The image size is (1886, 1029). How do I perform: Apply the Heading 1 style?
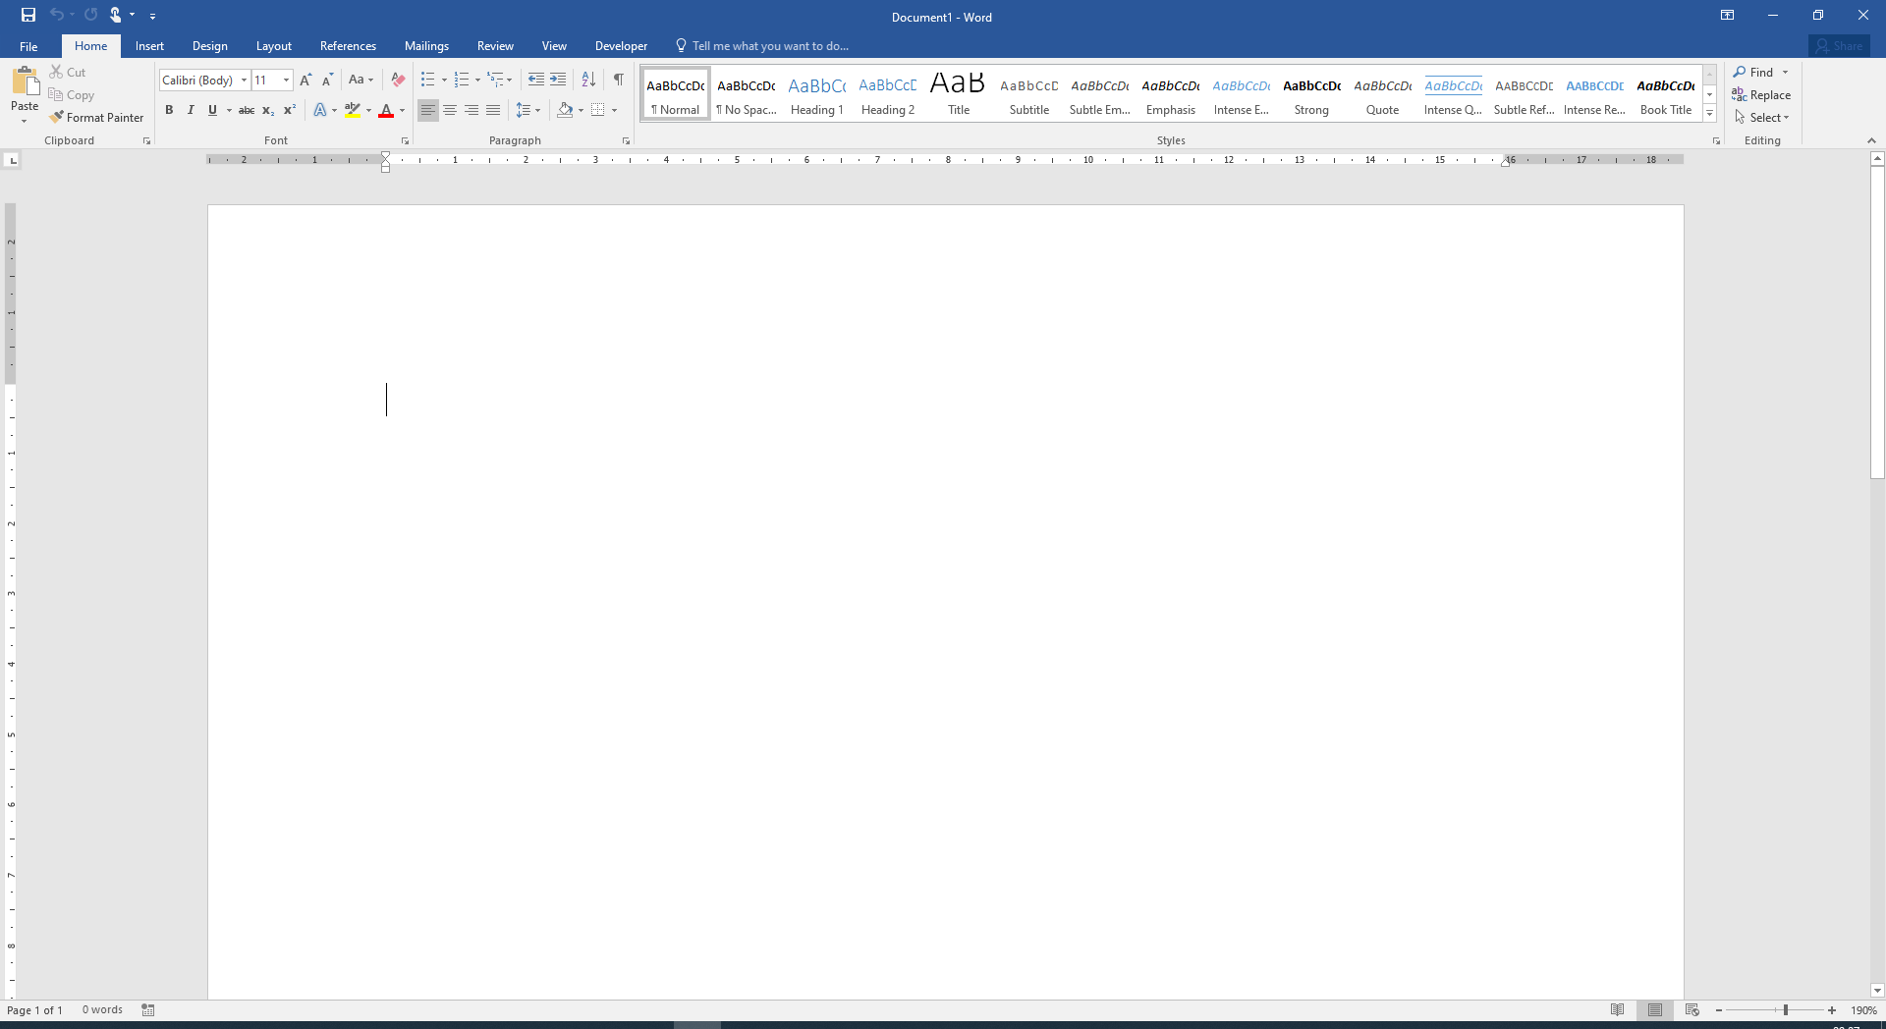click(817, 95)
